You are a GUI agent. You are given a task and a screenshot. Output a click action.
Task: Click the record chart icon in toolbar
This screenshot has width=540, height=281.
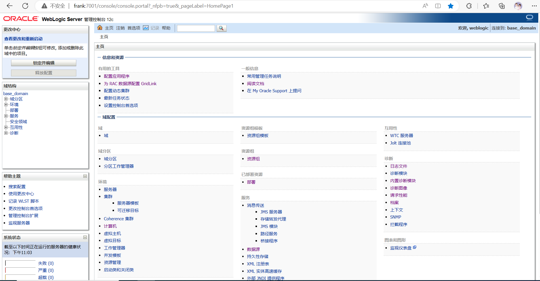tap(146, 28)
